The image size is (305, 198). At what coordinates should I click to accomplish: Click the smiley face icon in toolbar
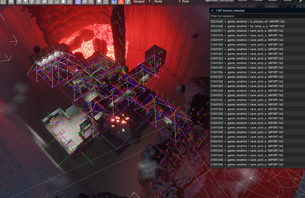[x=3, y=2]
